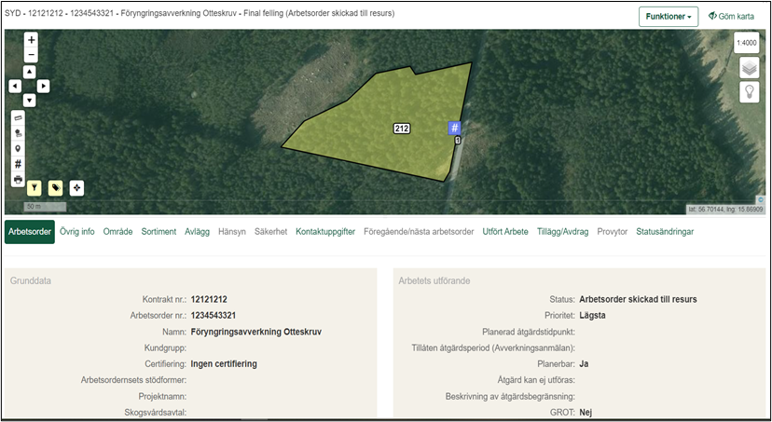Zoom out on the map
Image resolution: width=772 pixels, height=422 pixels.
coord(31,55)
